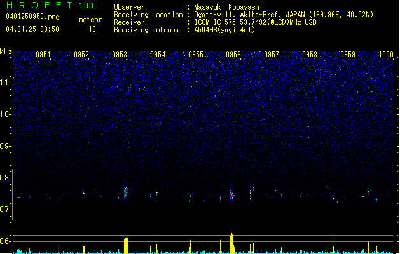Viewport: 400px width, 254px height.
Task: Click the 0957 time axis marker
Action: coord(272,55)
